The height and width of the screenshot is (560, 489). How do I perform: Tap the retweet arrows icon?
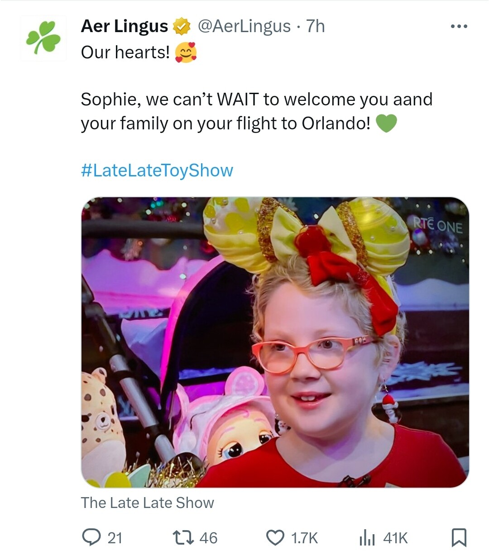(184, 537)
